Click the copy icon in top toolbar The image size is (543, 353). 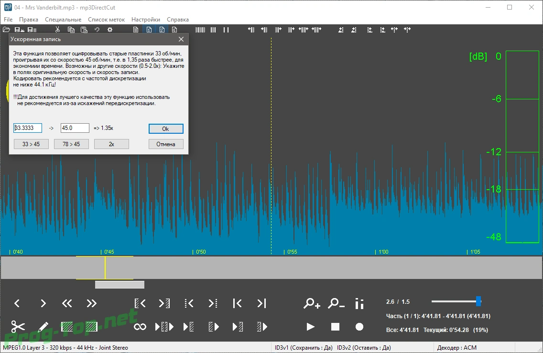pyautogui.click(x=71, y=30)
